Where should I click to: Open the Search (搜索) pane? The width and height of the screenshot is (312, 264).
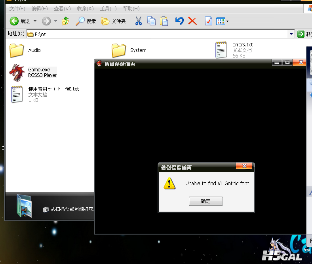[x=86, y=21]
